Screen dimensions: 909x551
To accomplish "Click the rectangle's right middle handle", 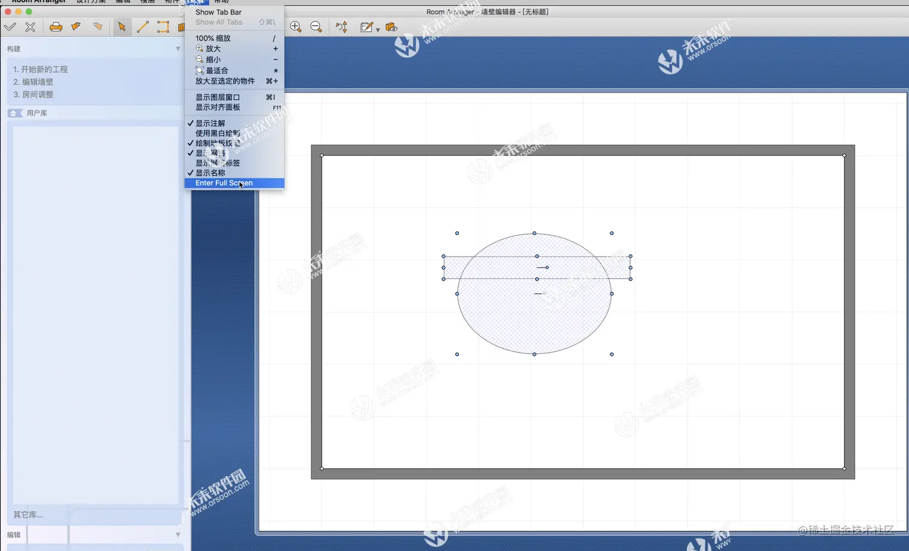I will pyautogui.click(x=631, y=267).
